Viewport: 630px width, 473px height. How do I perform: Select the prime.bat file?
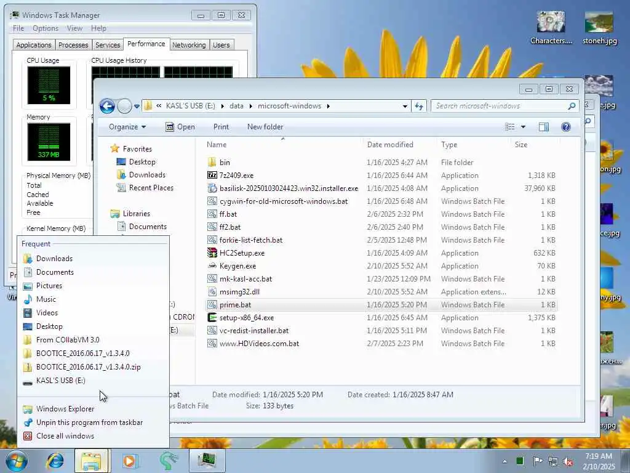click(x=236, y=304)
